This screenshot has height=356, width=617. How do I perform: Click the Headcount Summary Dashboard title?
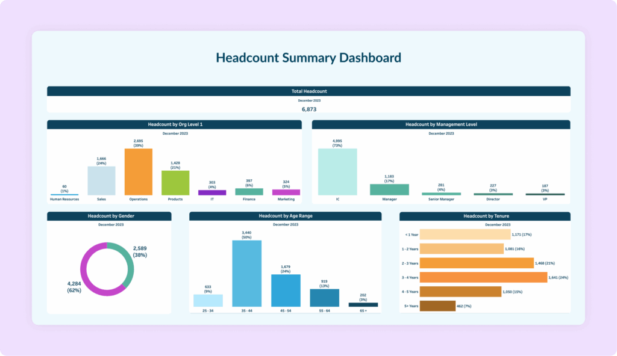308,58
